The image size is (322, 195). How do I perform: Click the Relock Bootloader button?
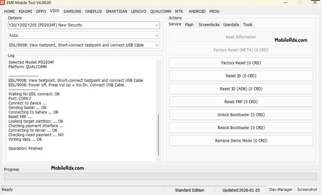241,128
